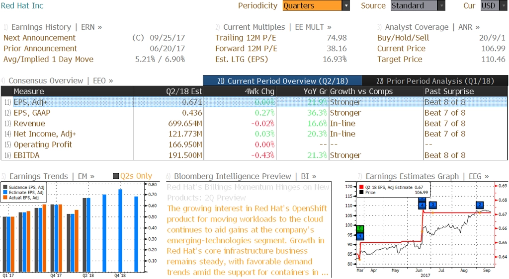Screen dimensions: 509x279
Task: Click blue marker 4 on the estimates graph
Action: click(x=422, y=205)
